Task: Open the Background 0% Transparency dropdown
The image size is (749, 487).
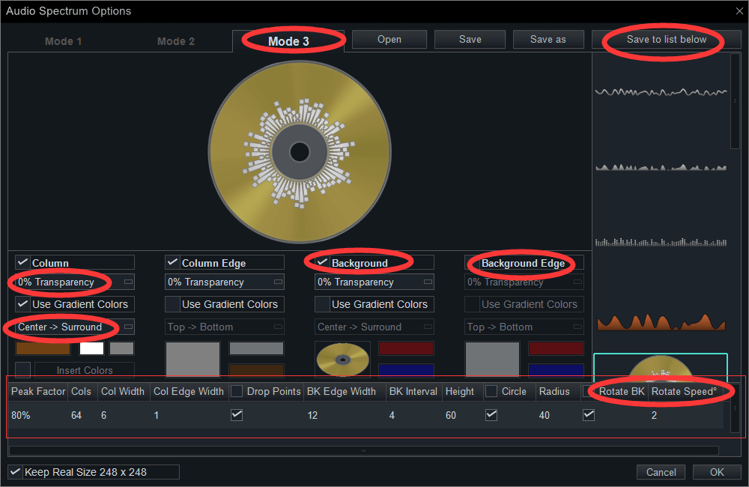Action: tap(374, 282)
